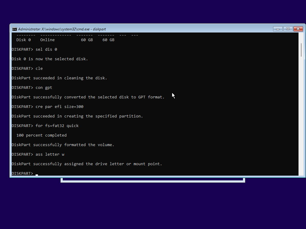Click the 'con gpt' command line
Image resolution: width=306 pixels, height=229 pixels.
click(32, 88)
